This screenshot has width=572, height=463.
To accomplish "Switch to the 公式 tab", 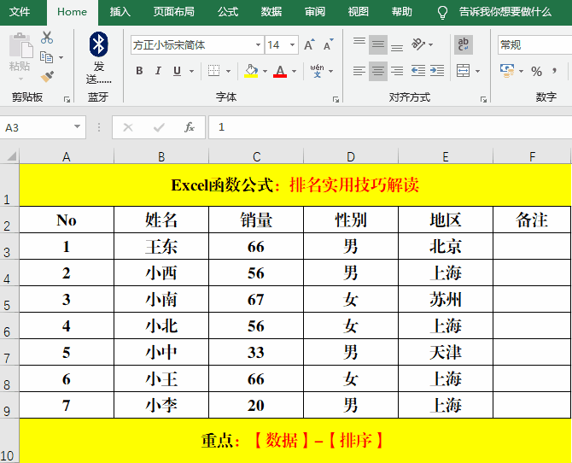I will pos(228,12).
